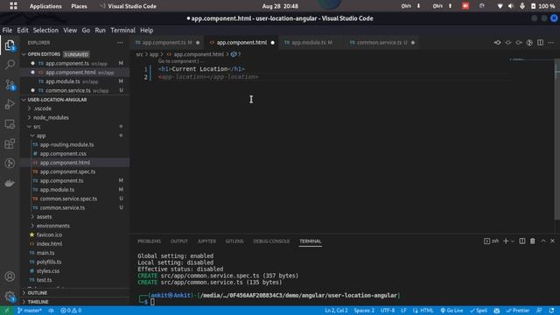560x315 pixels.
Task: Click the master branch in status bar
Action: coord(30,311)
